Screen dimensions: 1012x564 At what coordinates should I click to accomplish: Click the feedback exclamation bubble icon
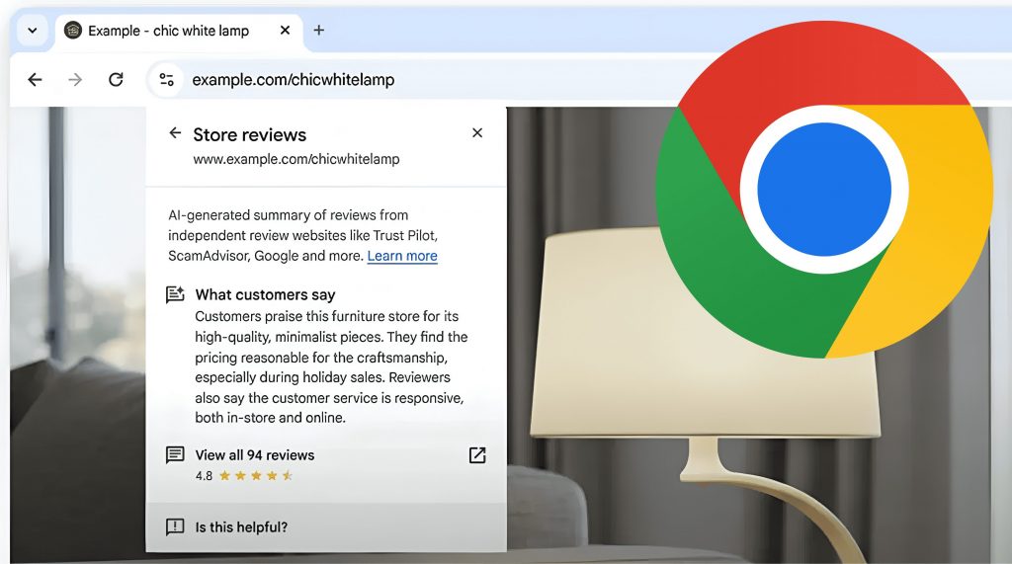(175, 527)
